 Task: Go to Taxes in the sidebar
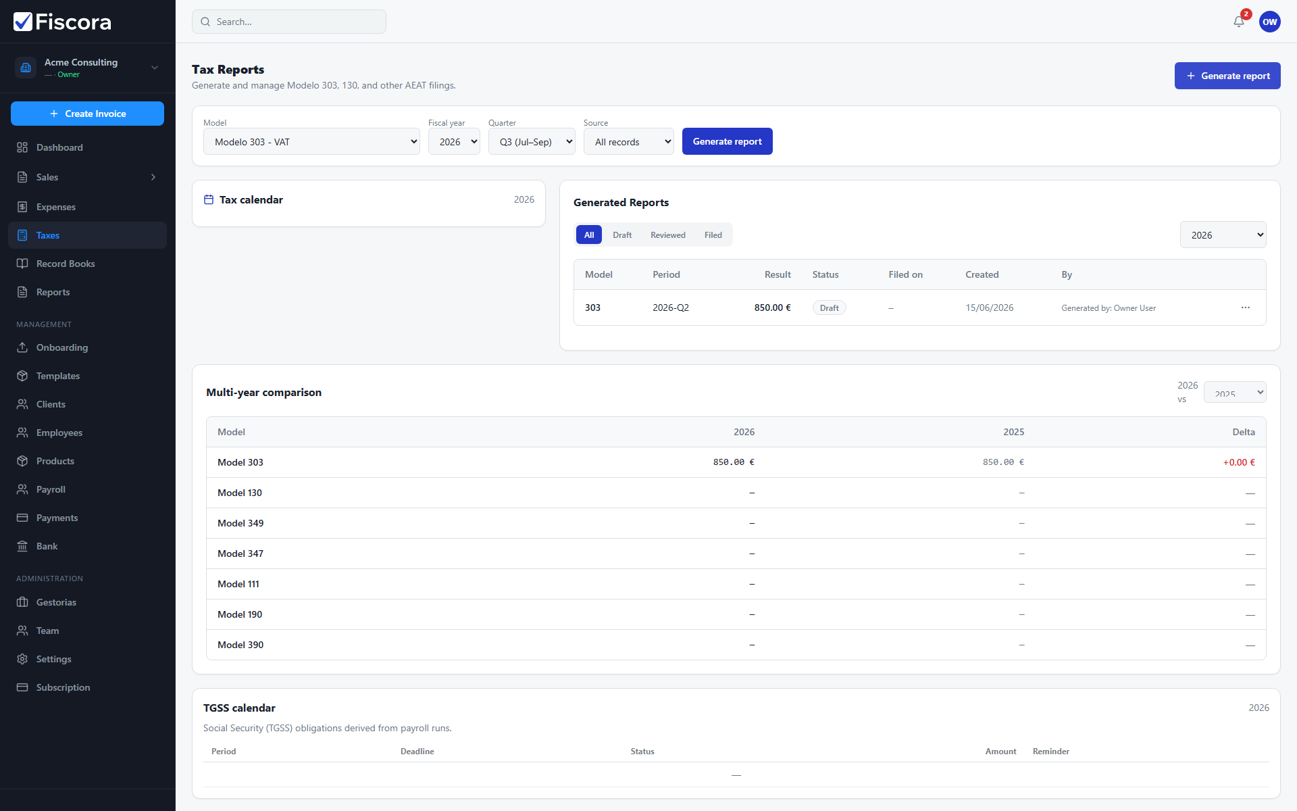click(88, 235)
